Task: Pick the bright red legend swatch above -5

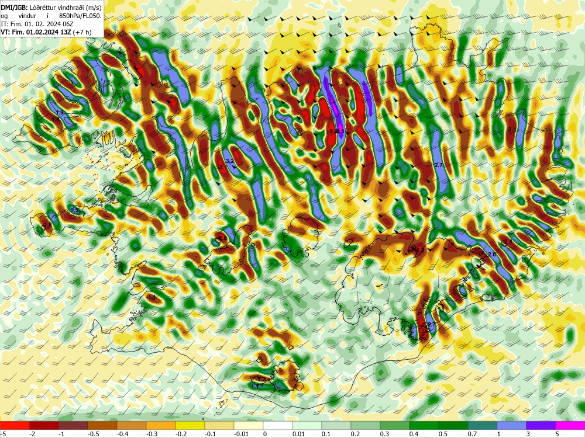Action: [x=15, y=425]
